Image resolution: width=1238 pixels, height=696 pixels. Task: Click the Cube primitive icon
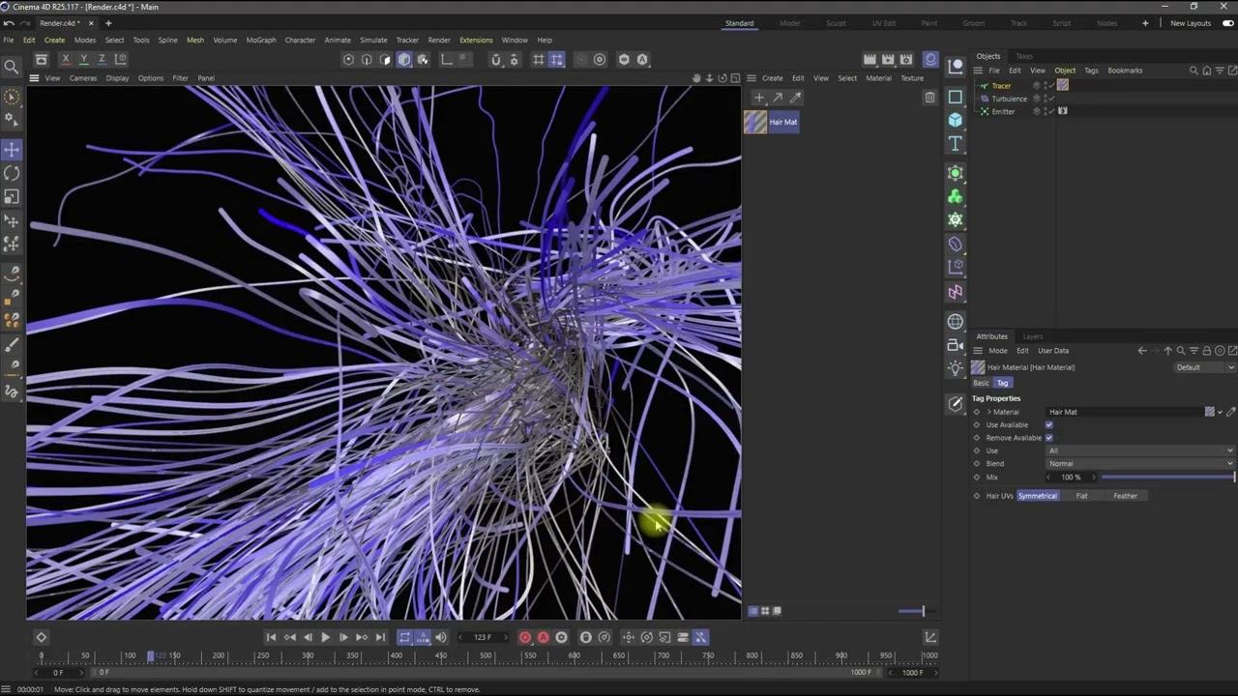tap(956, 120)
